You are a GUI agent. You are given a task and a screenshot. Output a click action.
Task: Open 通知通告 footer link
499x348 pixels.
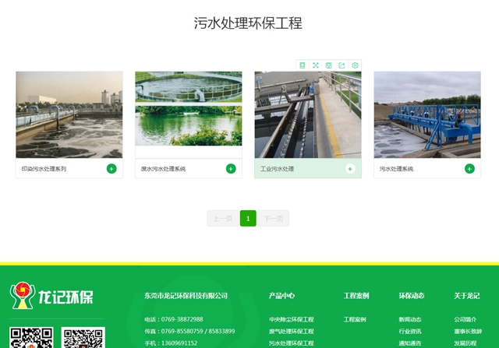tap(410, 343)
